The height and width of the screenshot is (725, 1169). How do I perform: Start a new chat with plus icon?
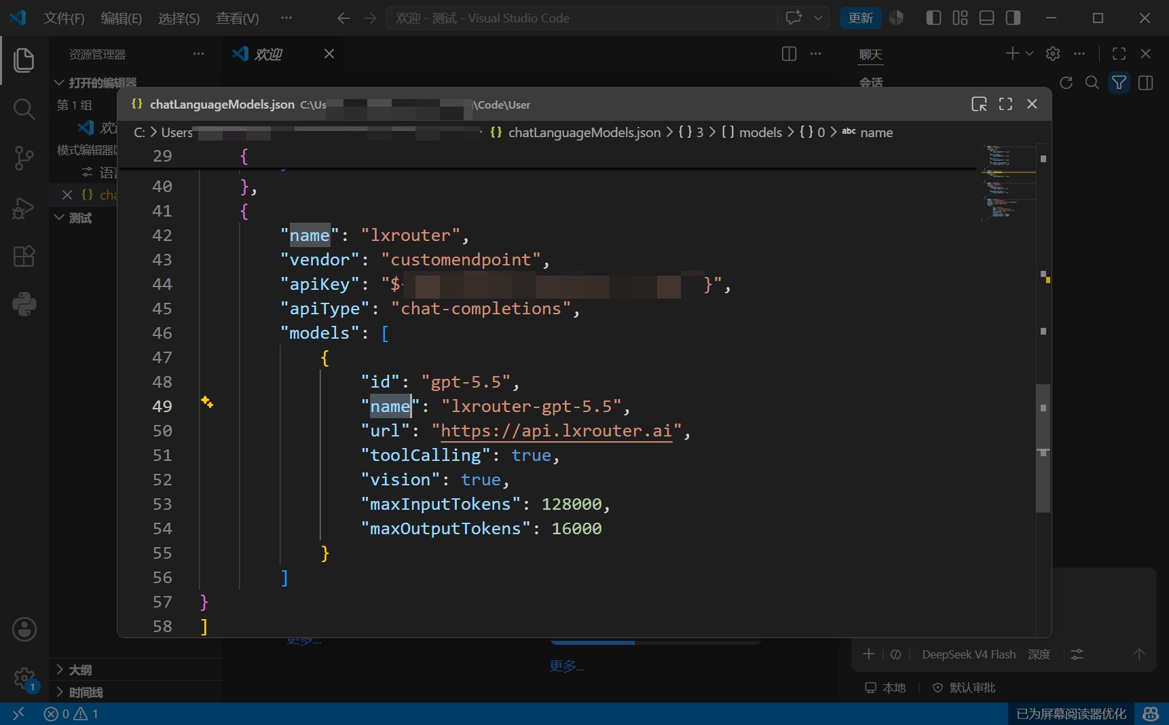point(1012,54)
